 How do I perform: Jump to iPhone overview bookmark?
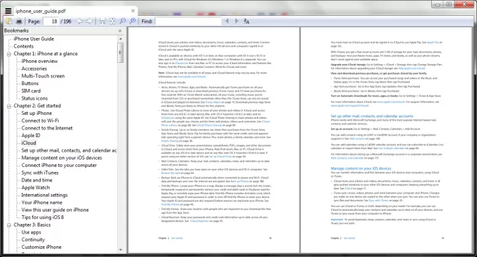[x=39, y=61]
